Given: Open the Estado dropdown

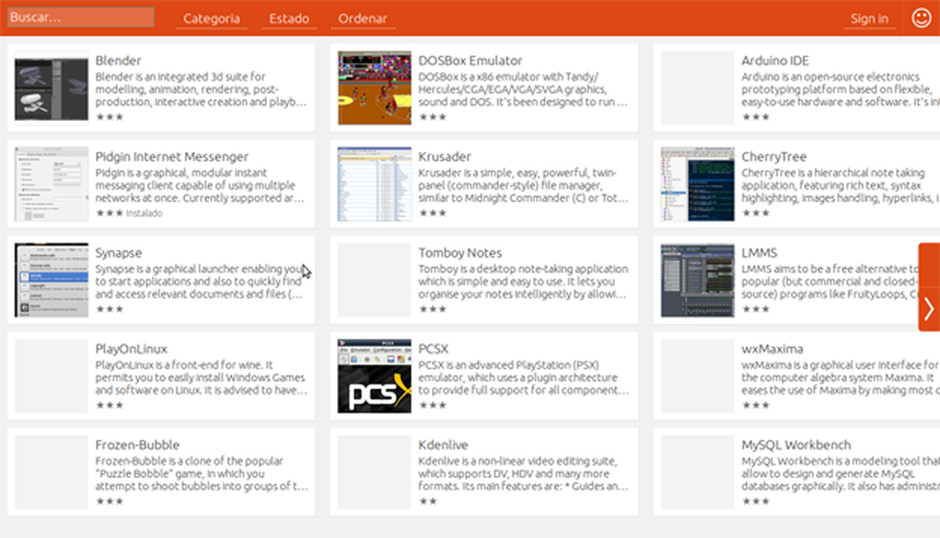Looking at the screenshot, I should click(x=289, y=17).
